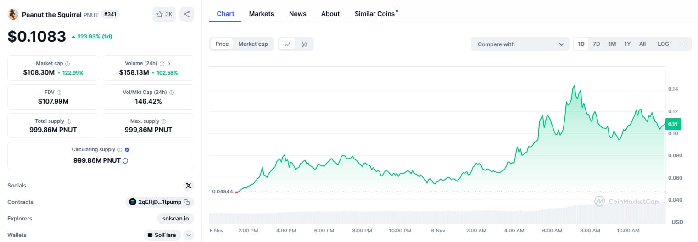698x242 pixels.
Task: Copy the contract address with copy icon
Action: [x=187, y=202]
